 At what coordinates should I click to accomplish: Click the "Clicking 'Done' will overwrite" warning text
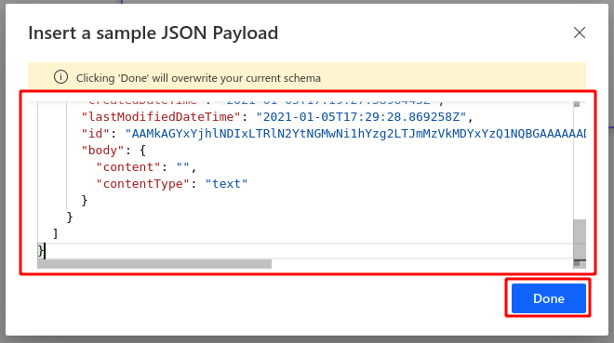click(198, 78)
